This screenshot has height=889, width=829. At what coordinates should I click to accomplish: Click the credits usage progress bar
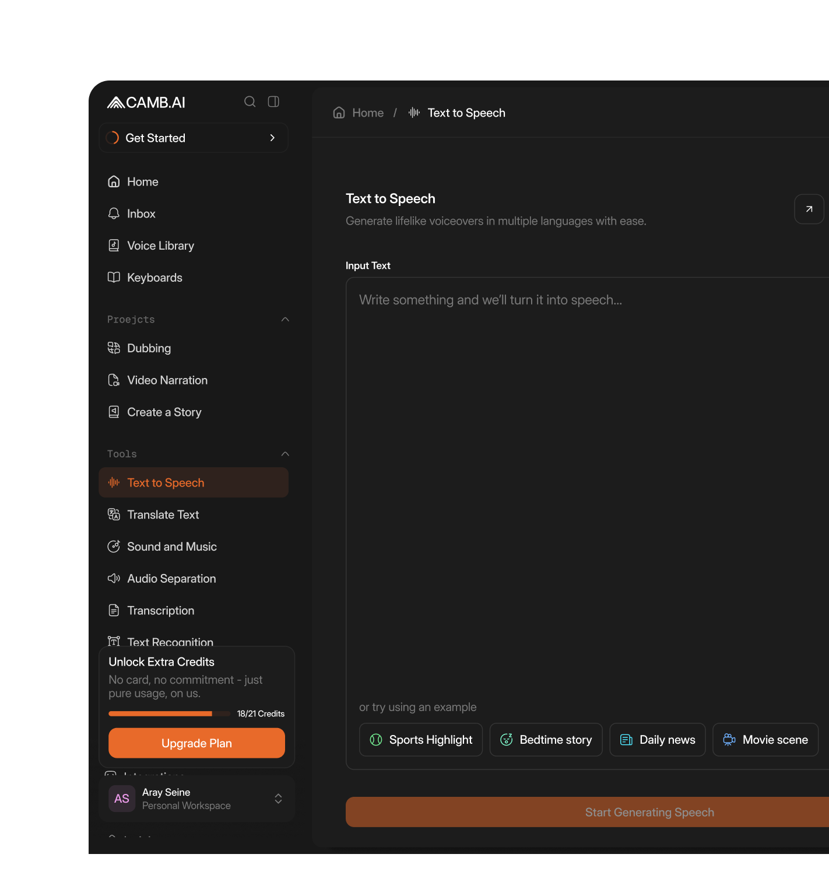click(x=169, y=714)
